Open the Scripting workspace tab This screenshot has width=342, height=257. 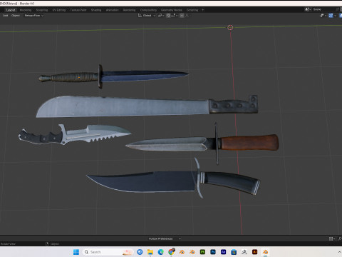pos(192,10)
